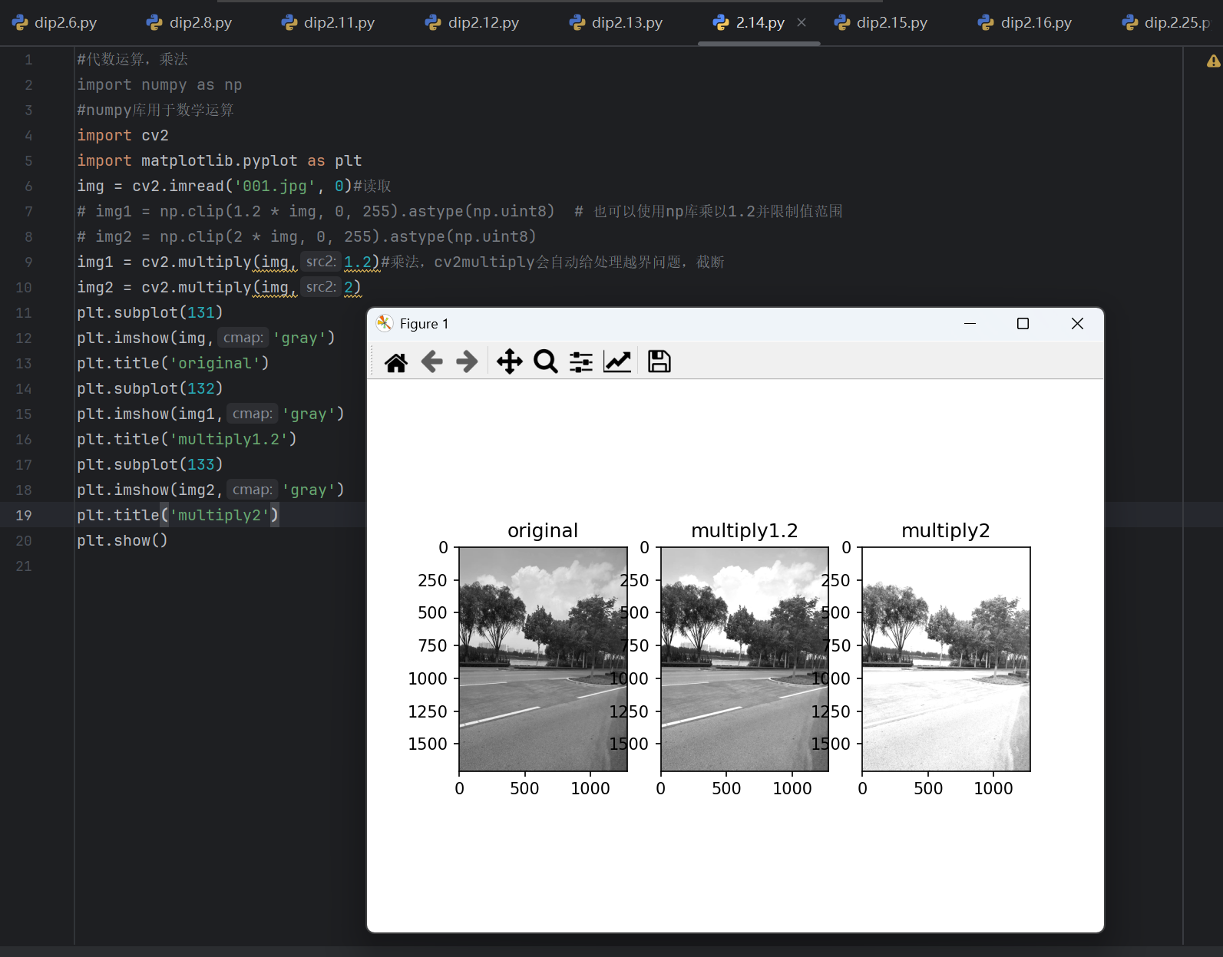
Task: Click the cmap: hint on line 15
Action: pyautogui.click(x=252, y=414)
